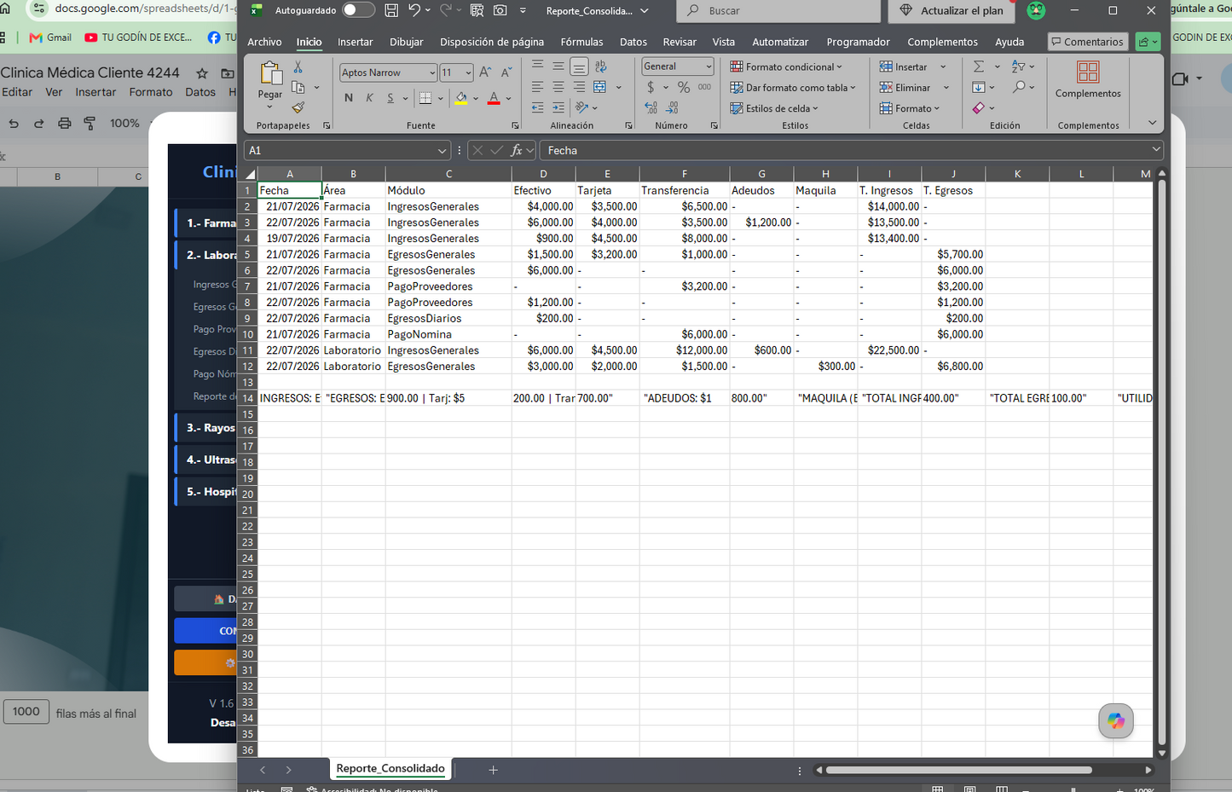Image resolution: width=1232 pixels, height=792 pixels.
Task: Click the Cut scissors icon
Action: click(298, 66)
